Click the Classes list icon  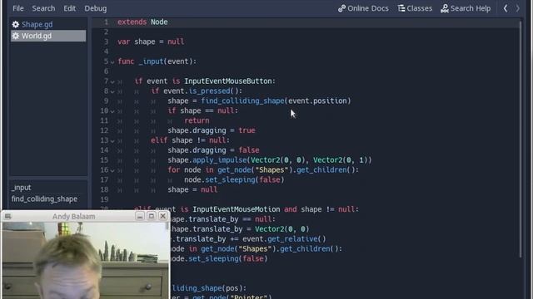click(x=401, y=8)
